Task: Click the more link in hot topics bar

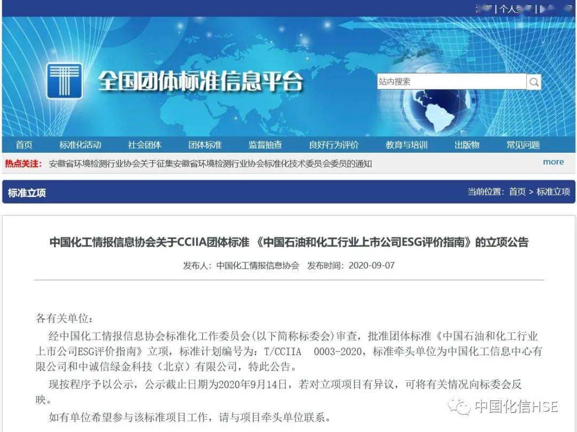Action: point(553,162)
